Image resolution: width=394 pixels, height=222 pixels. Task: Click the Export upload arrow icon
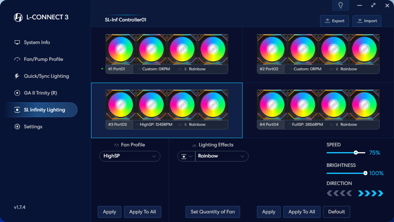[328, 21]
